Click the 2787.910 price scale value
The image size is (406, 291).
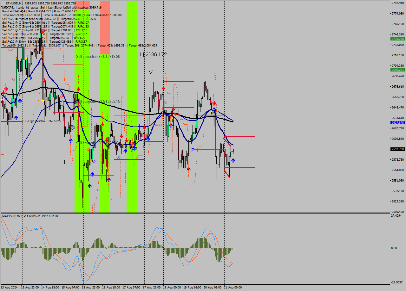tap(398, 3)
